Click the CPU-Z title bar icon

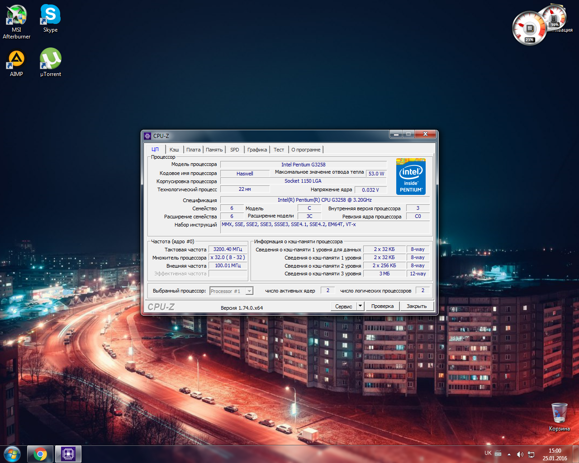pos(147,136)
